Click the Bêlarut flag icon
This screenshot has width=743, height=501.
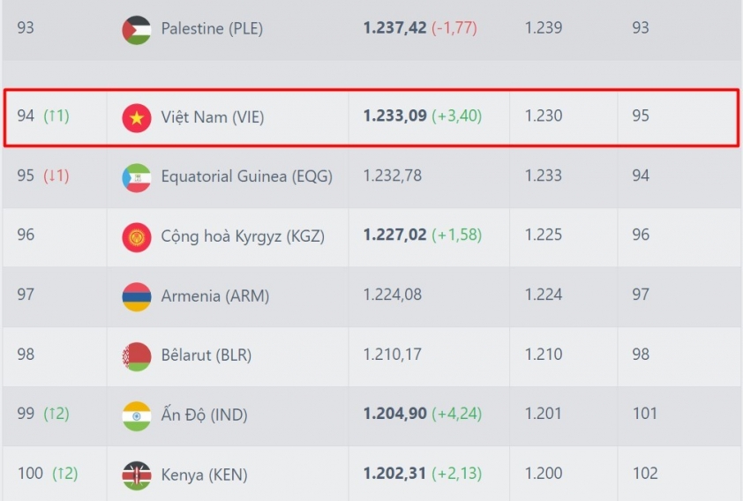click(x=137, y=356)
